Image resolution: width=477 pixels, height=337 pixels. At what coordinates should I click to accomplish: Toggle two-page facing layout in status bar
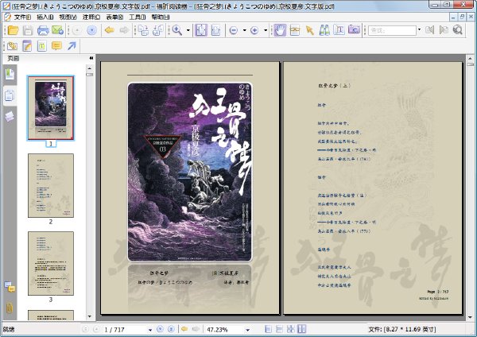(302, 329)
